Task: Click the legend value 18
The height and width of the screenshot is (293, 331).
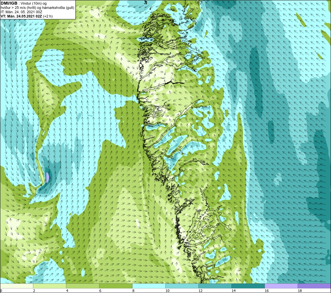Action: coord(300,291)
